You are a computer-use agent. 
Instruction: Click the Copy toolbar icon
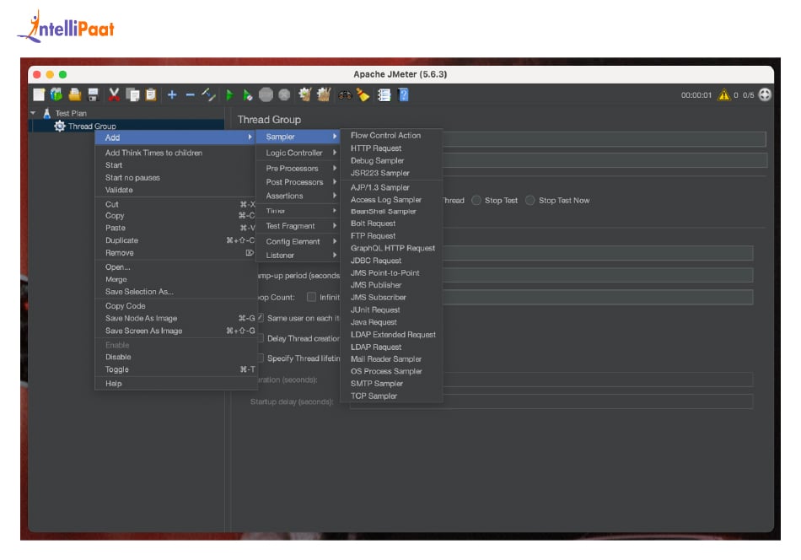click(x=132, y=94)
